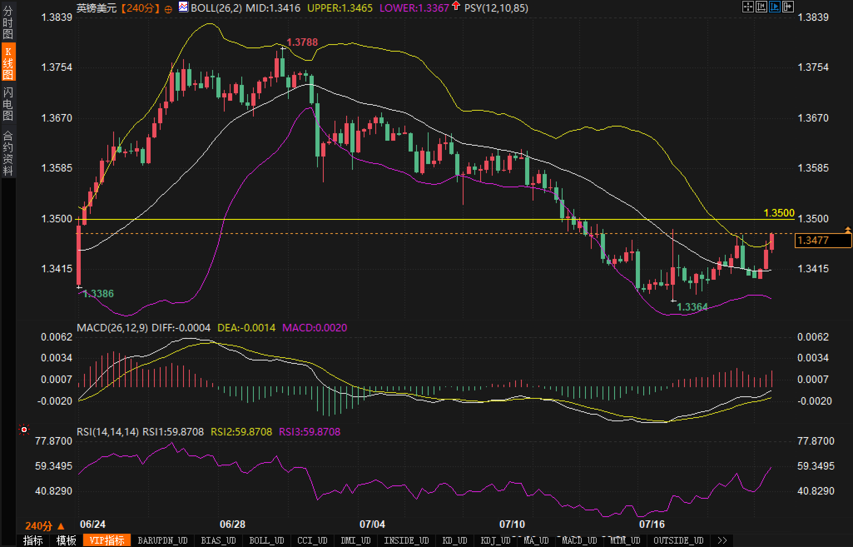This screenshot has height=547, width=853.
Task: Expand the 240分 period selector at bottom left
Action: coord(45,526)
